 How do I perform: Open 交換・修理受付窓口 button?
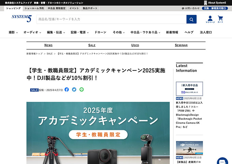coord(215,8)
